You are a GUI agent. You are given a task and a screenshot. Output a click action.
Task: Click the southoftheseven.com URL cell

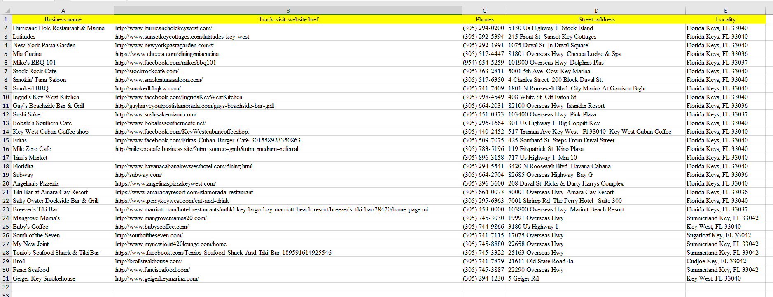pos(288,235)
